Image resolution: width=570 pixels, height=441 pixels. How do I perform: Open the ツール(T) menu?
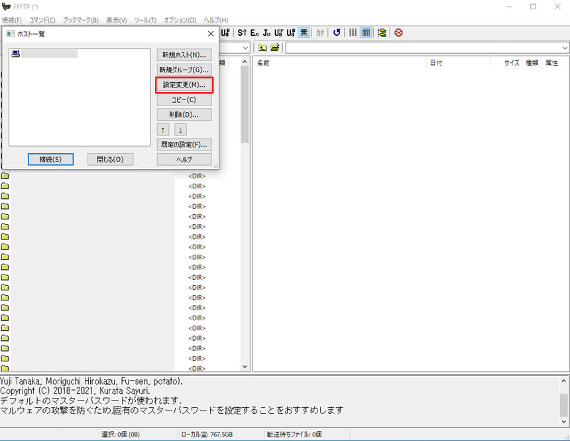tap(145, 20)
